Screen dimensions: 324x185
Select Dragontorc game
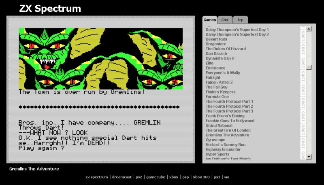(x=216, y=44)
